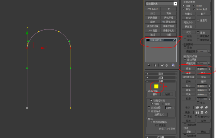Select 线性 radio in 新顶点类型

184,6
